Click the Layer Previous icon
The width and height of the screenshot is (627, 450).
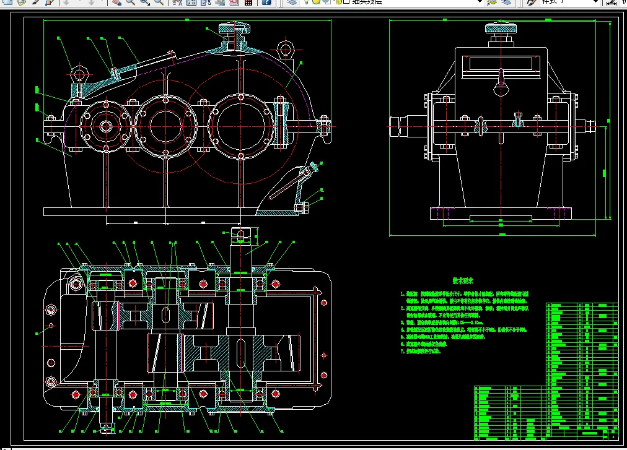pos(506,2)
